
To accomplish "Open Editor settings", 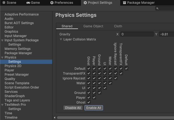I will [9, 27].
